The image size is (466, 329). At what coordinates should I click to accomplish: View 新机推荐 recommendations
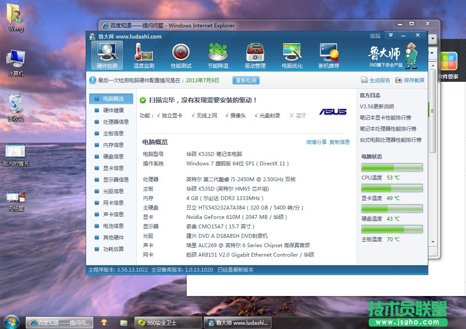pos(329,55)
